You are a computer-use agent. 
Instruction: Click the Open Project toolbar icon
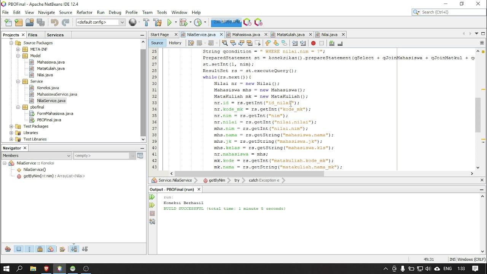(30, 22)
